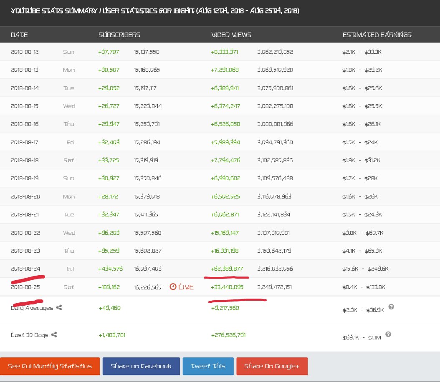Click total views 3,249,472,151
Screen dimensions: 440x382
click(274, 287)
